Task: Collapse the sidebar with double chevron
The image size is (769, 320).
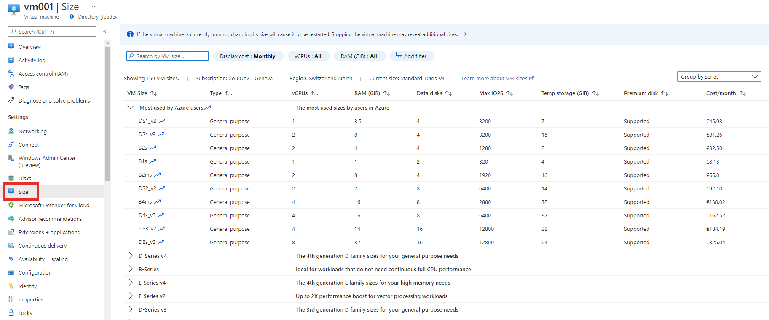Action: click(x=104, y=32)
